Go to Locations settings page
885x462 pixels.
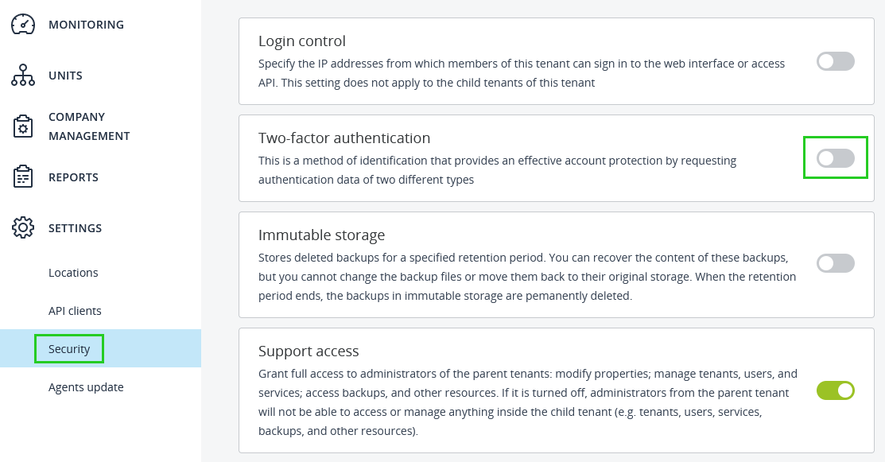(x=73, y=273)
